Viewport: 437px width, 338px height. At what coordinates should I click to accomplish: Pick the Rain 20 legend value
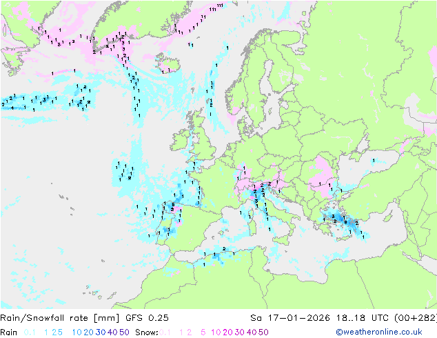pos(89,332)
